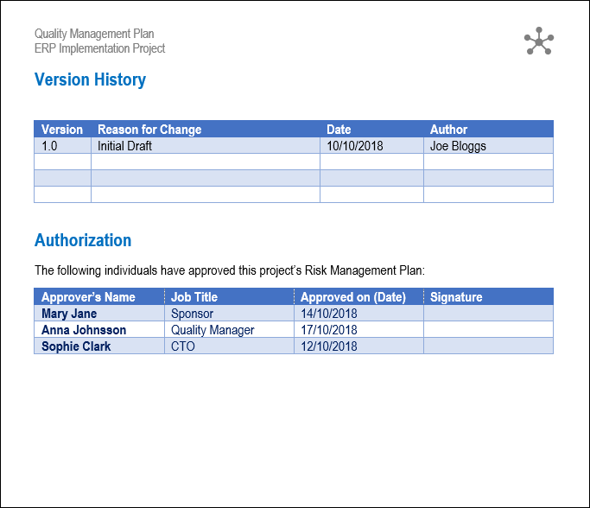Screen dimensions: 590x508
Task: Click the 'Quality Manager' job title cell
Action: pyautogui.click(x=213, y=330)
